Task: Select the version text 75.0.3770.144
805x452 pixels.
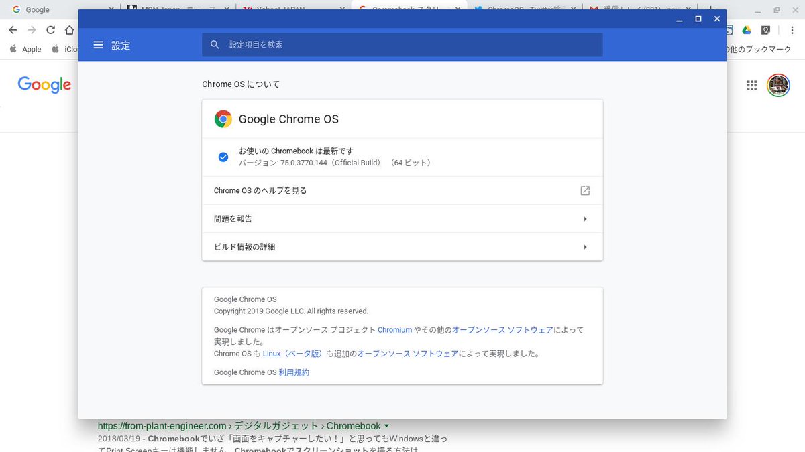Action: coord(305,163)
